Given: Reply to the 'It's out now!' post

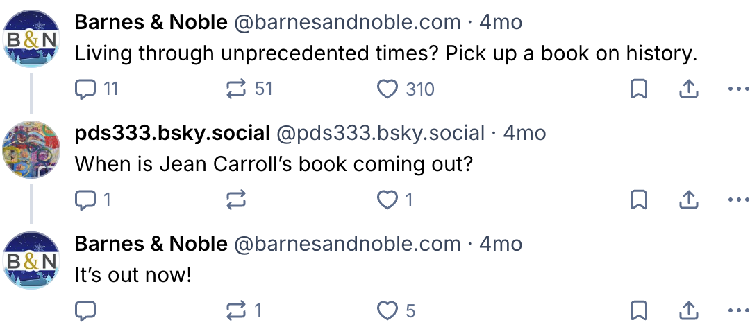Looking at the screenshot, I should [85, 311].
